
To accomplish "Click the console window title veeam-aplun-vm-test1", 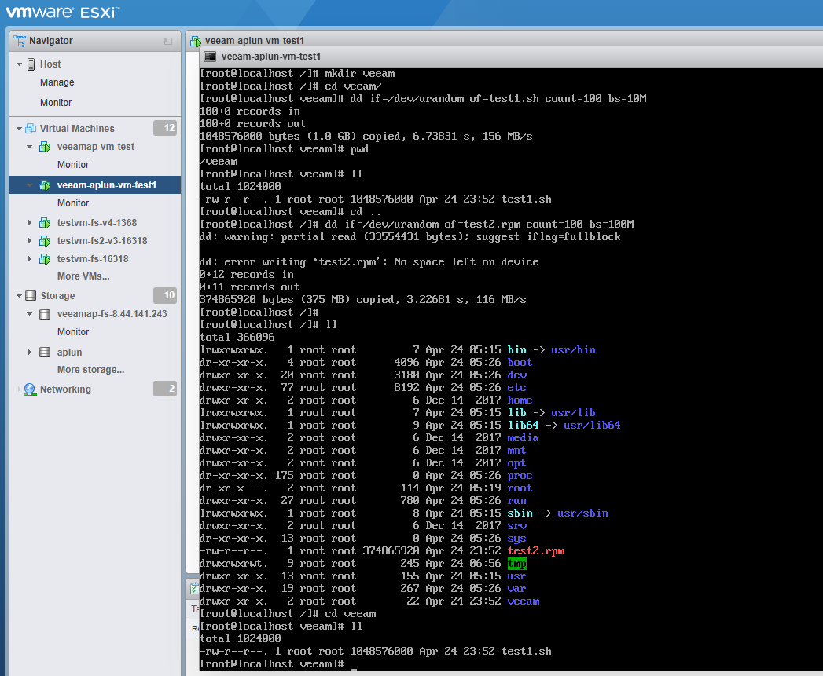I will pos(271,57).
